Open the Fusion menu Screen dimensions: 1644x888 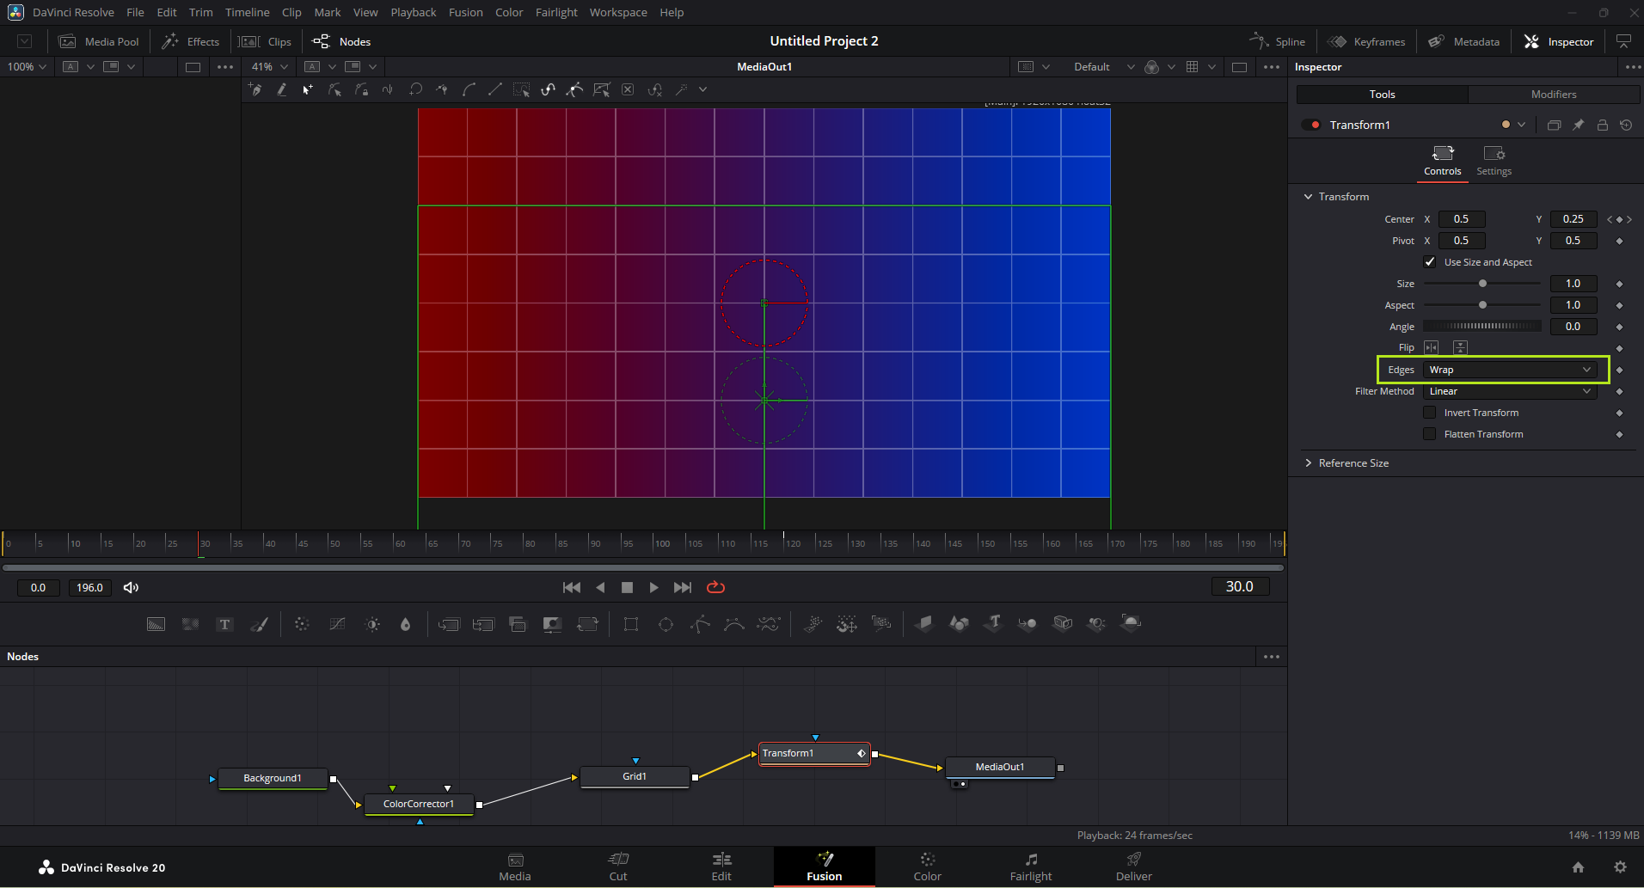click(x=465, y=12)
